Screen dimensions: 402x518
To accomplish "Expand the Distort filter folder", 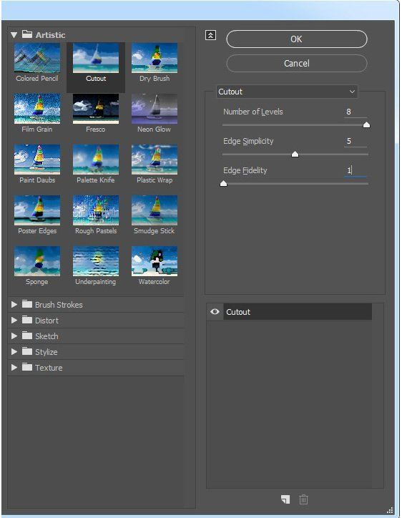I will pos(14,320).
